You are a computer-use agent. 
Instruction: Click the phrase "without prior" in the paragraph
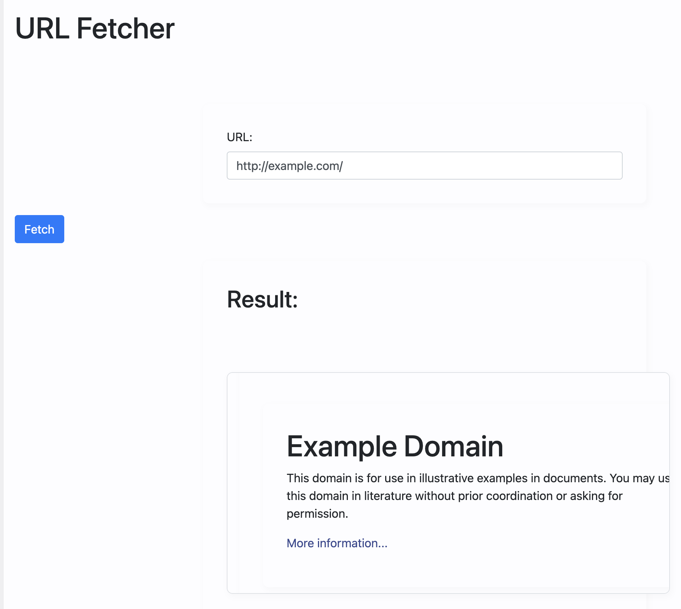click(x=449, y=496)
